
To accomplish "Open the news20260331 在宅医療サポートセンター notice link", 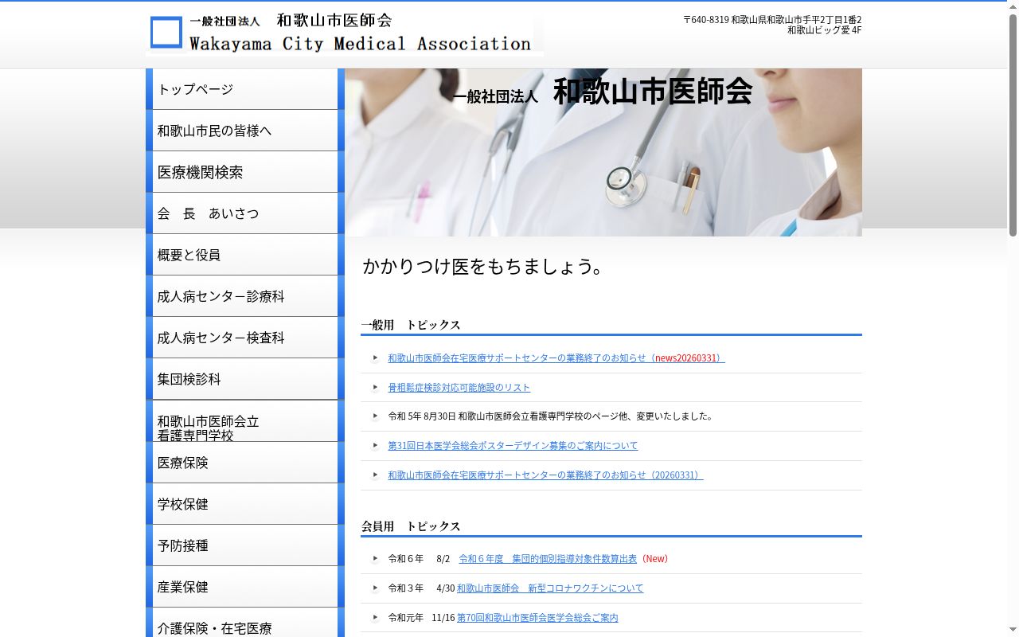I will pyautogui.click(x=556, y=358).
